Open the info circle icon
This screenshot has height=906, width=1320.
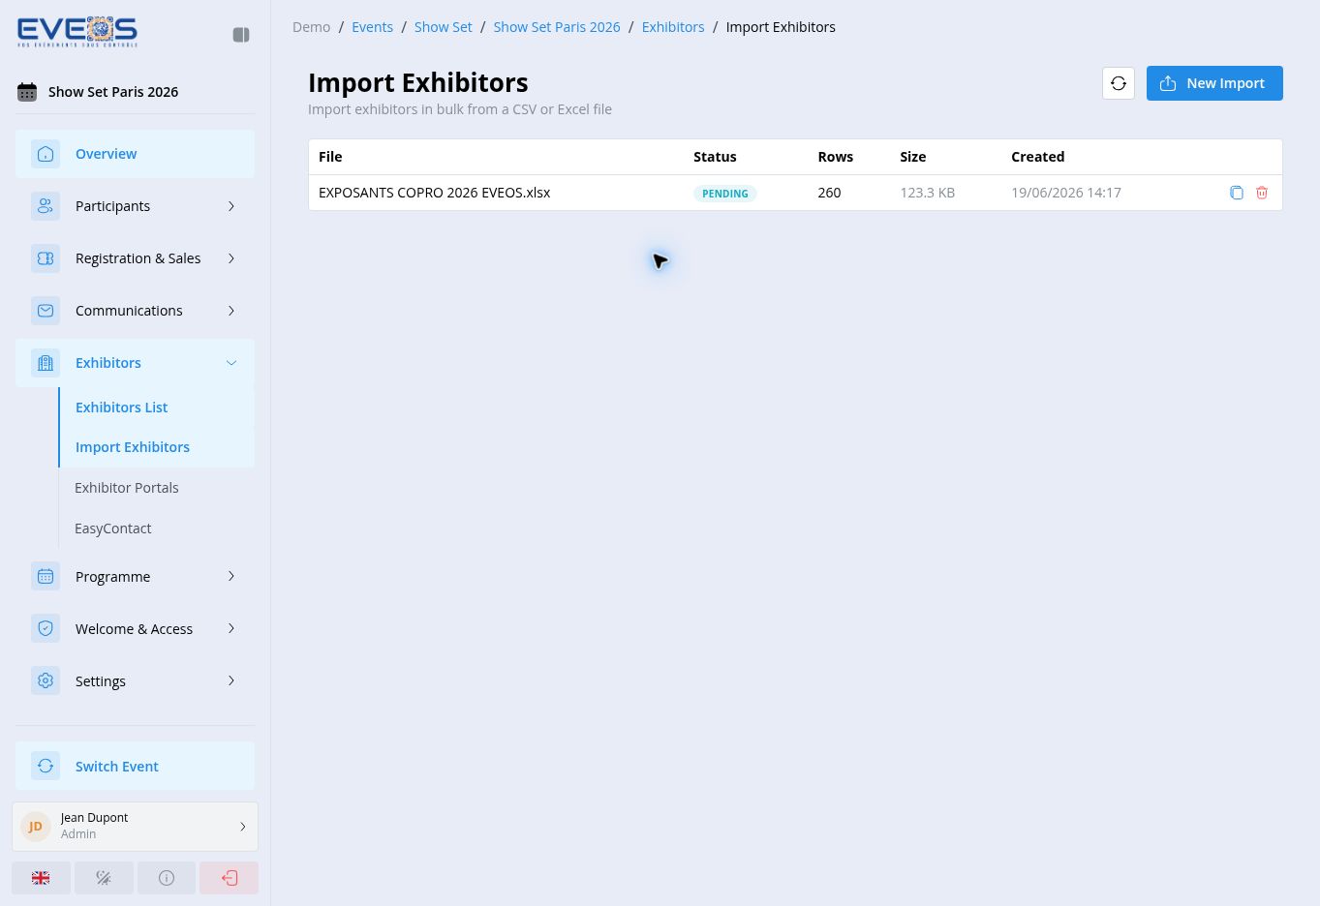click(x=167, y=878)
